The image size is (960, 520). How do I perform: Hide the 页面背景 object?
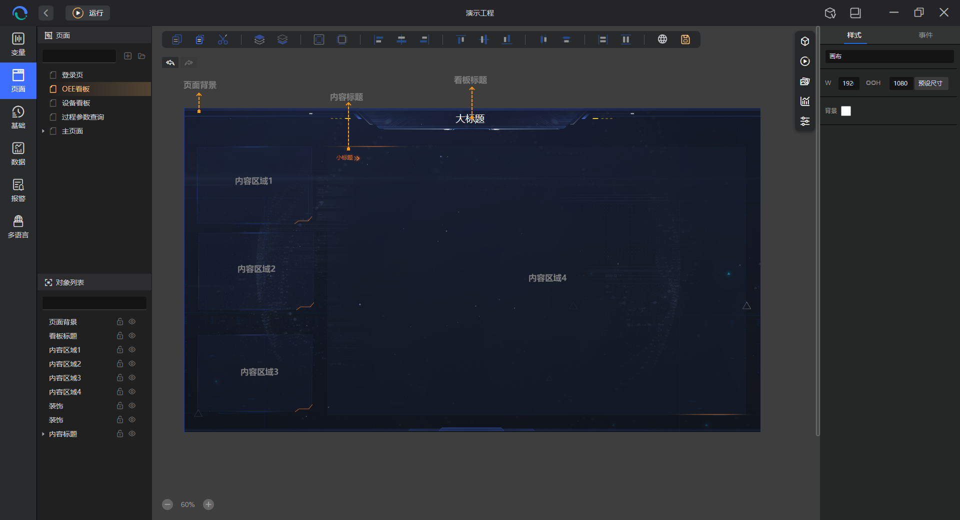(132, 322)
